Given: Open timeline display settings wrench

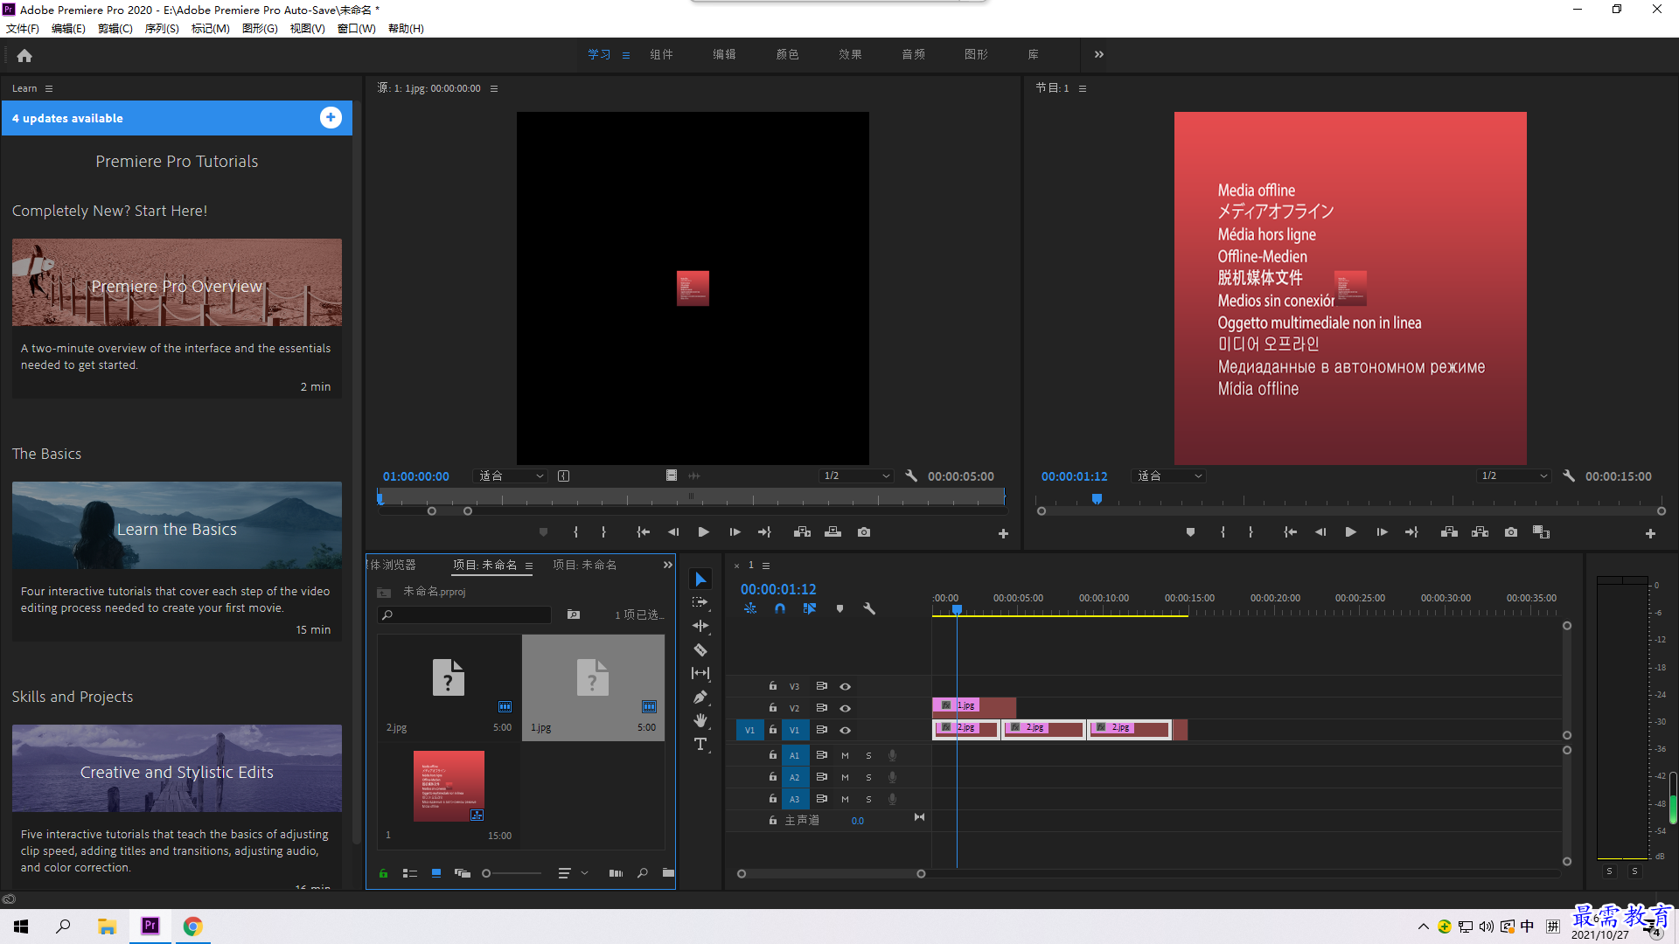Looking at the screenshot, I should [869, 608].
